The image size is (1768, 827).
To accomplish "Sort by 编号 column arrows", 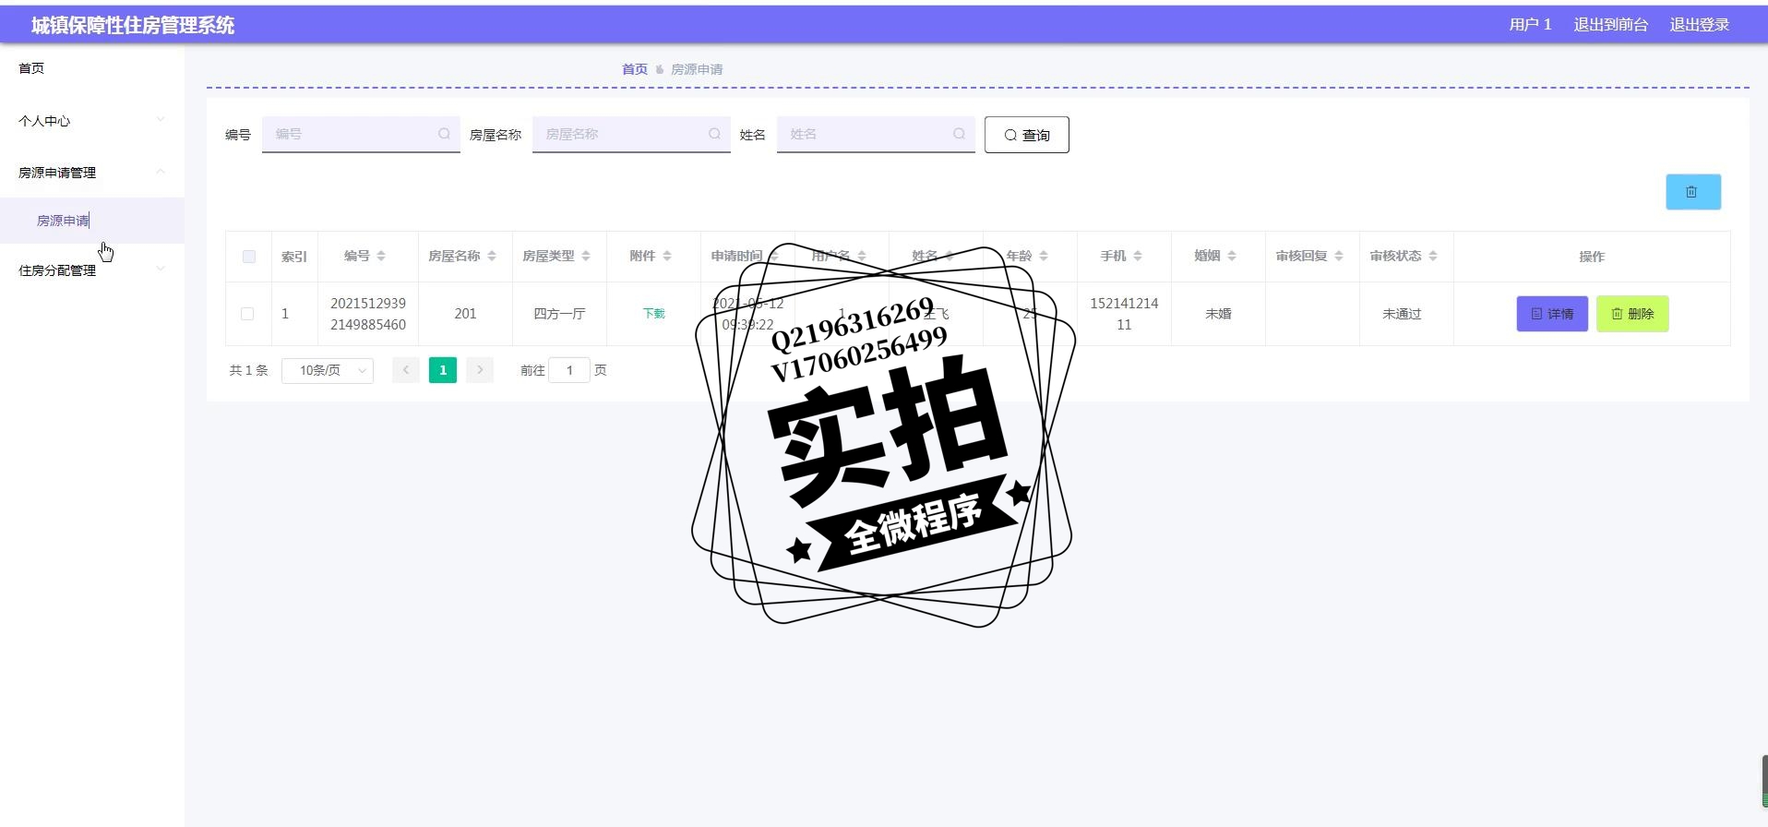I will pyautogui.click(x=381, y=257).
